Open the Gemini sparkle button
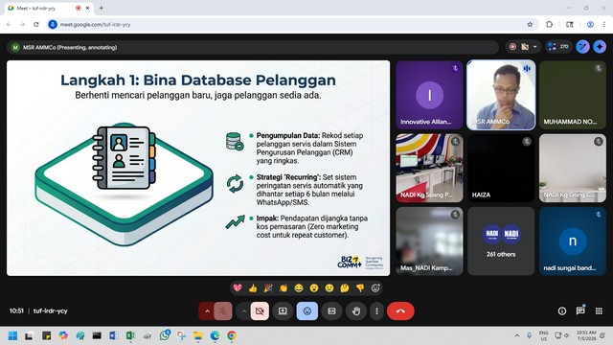Image resolution: width=613 pixels, height=345 pixels. tap(600, 47)
